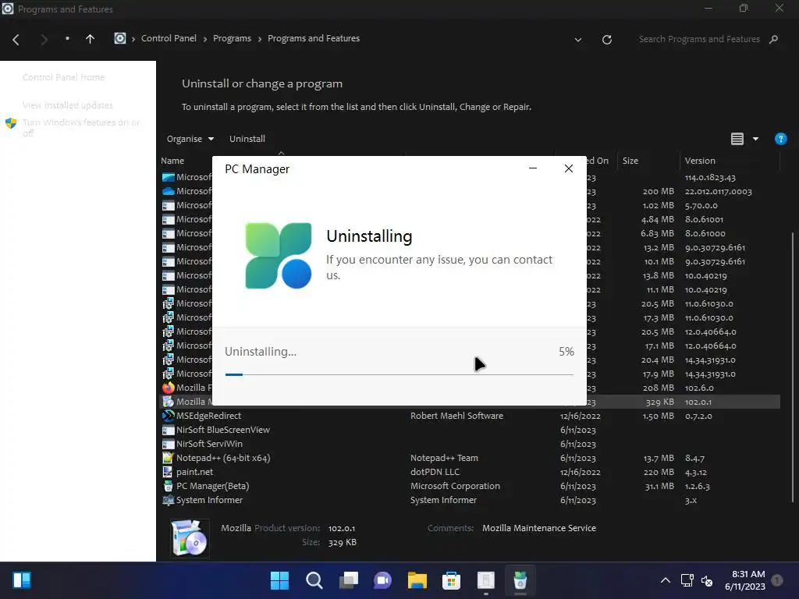Viewport: 799px width, 599px height.
Task: Select the Notepad++ Team publisher cell
Action: tap(444, 458)
